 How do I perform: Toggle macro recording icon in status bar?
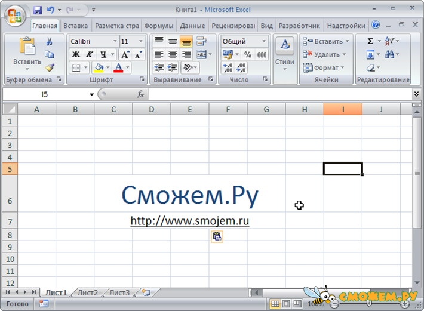(x=44, y=304)
